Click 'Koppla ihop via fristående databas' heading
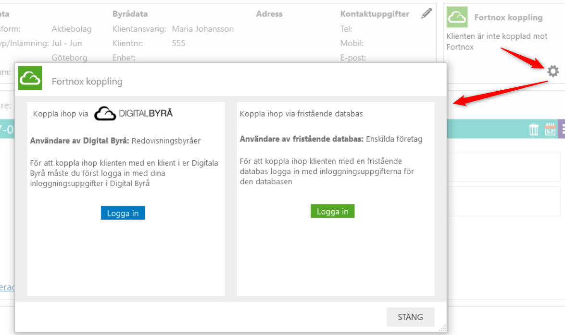 pyautogui.click(x=301, y=114)
